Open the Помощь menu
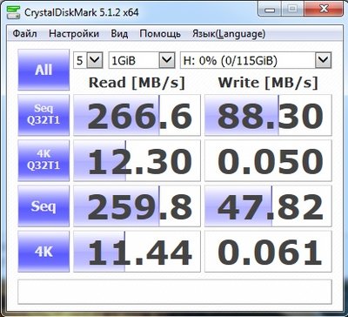The width and height of the screenshot is (348, 317). tap(160, 34)
